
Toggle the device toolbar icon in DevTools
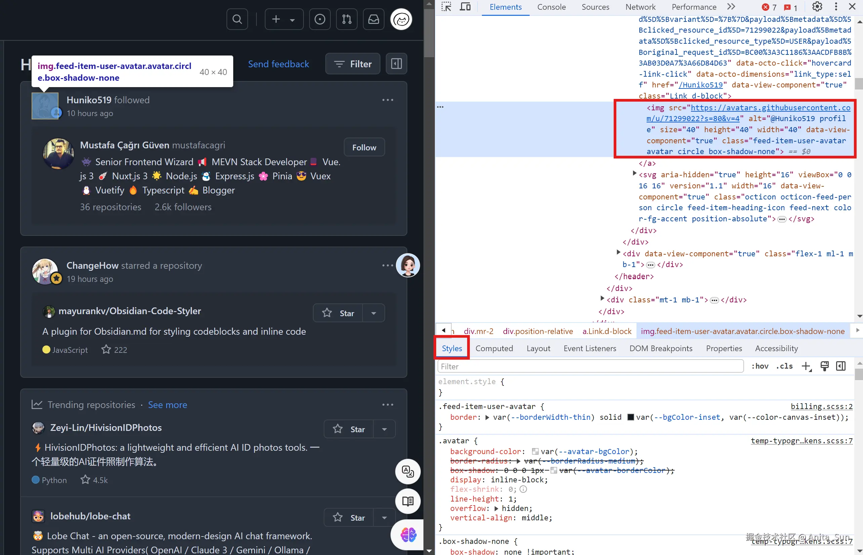pos(465,7)
